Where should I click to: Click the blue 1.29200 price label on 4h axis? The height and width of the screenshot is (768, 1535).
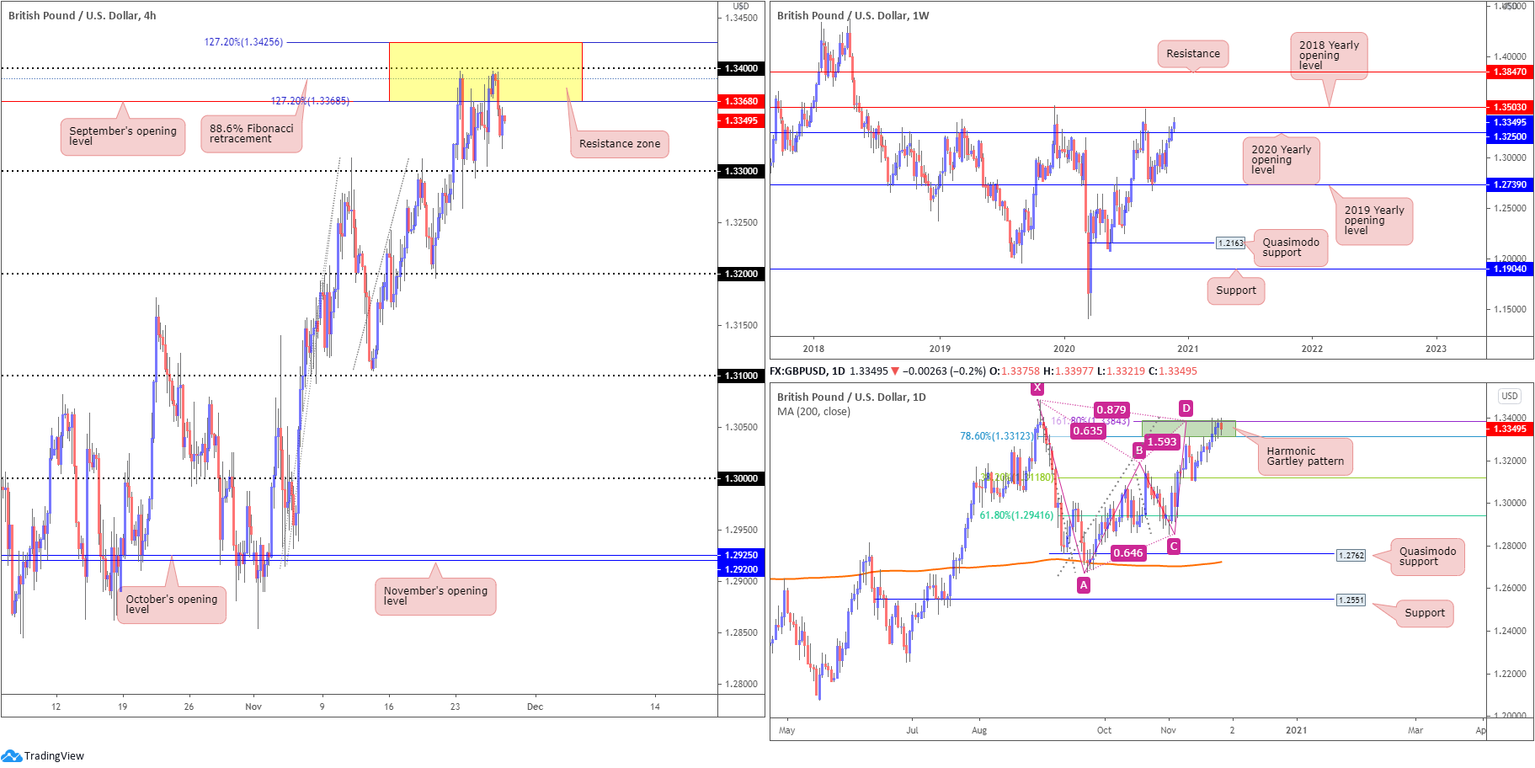tap(741, 569)
